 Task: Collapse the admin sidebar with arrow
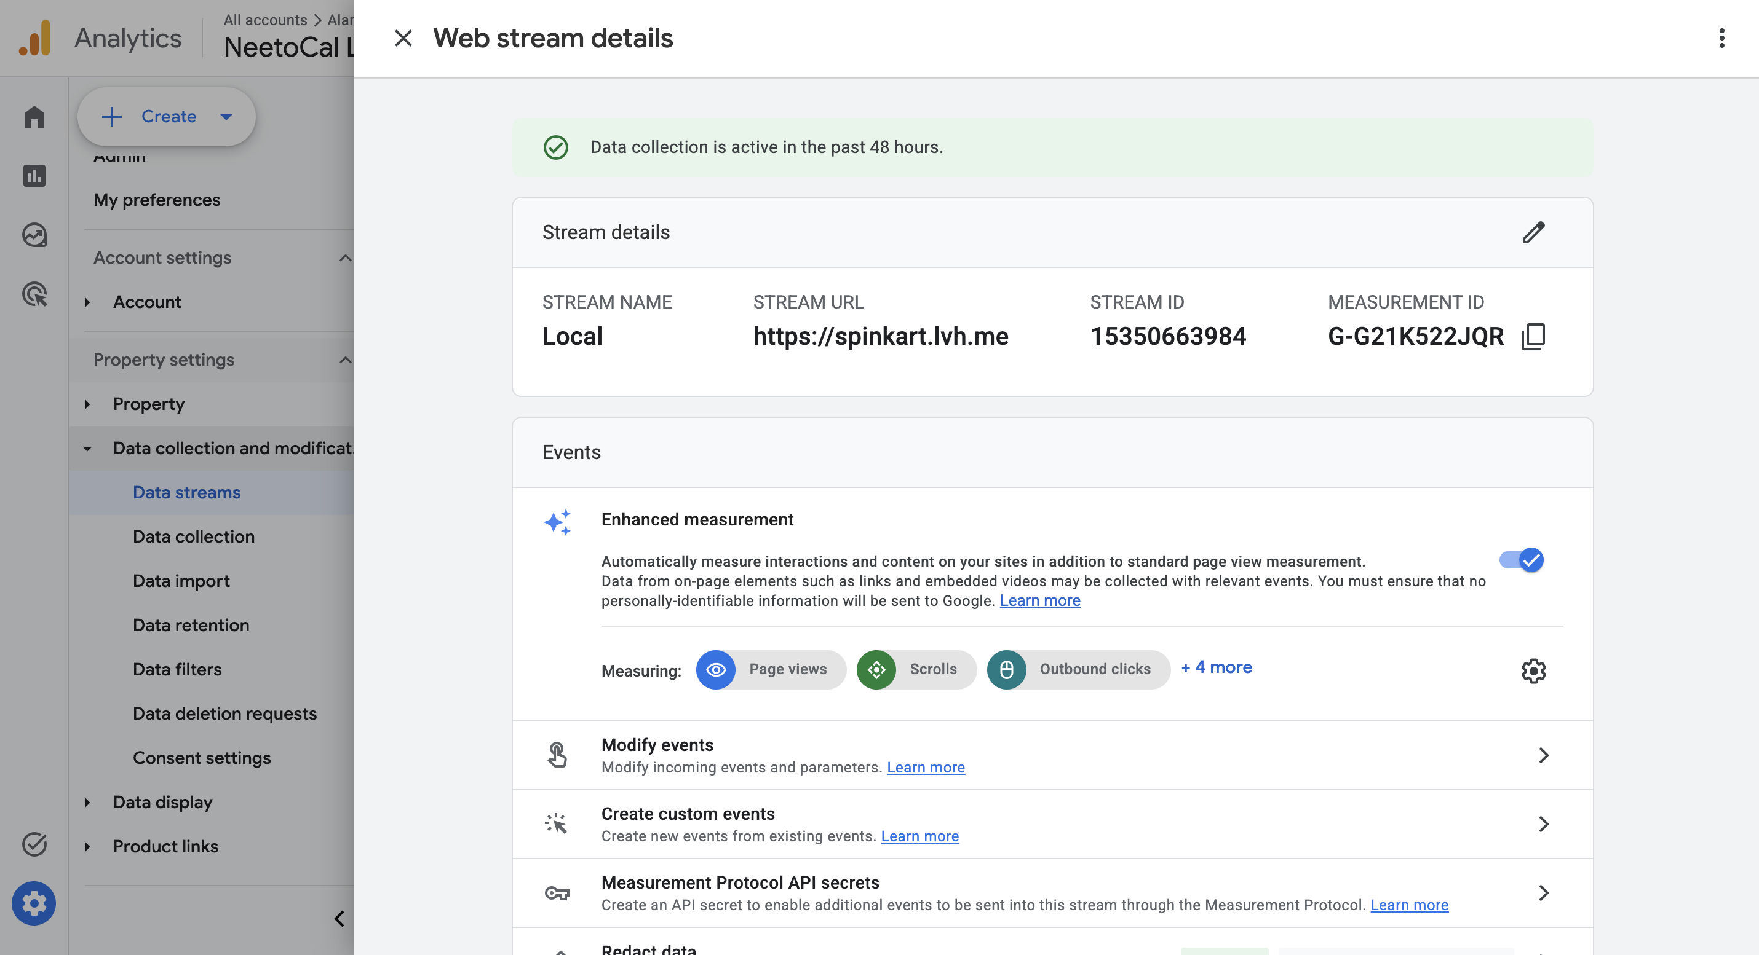pos(339,919)
